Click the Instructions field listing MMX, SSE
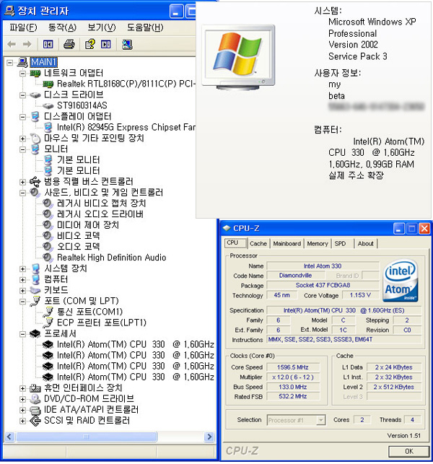The image size is (433, 464). tap(344, 339)
